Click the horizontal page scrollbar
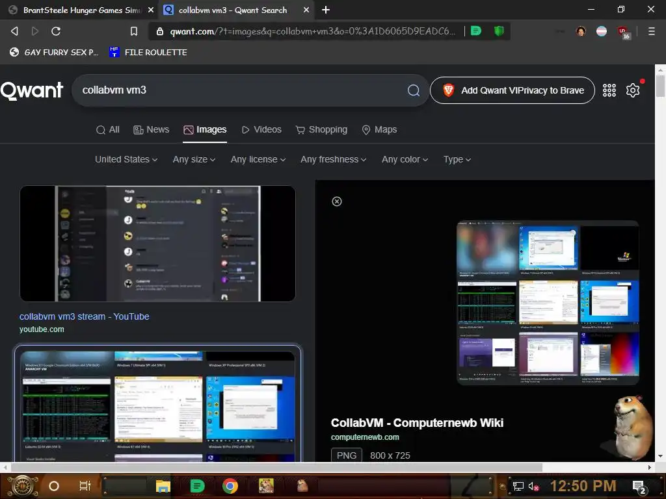 click(x=276, y=467)
